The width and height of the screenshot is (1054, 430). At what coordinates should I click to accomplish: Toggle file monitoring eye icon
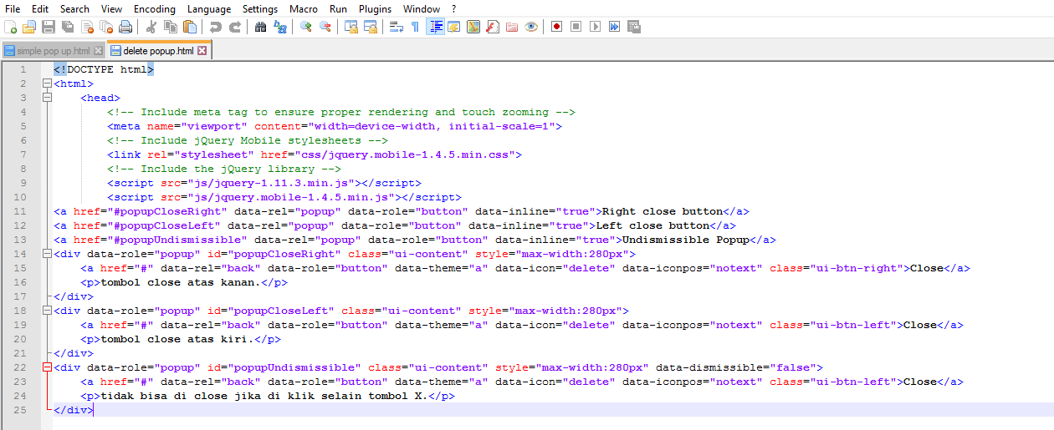point(531,27)
